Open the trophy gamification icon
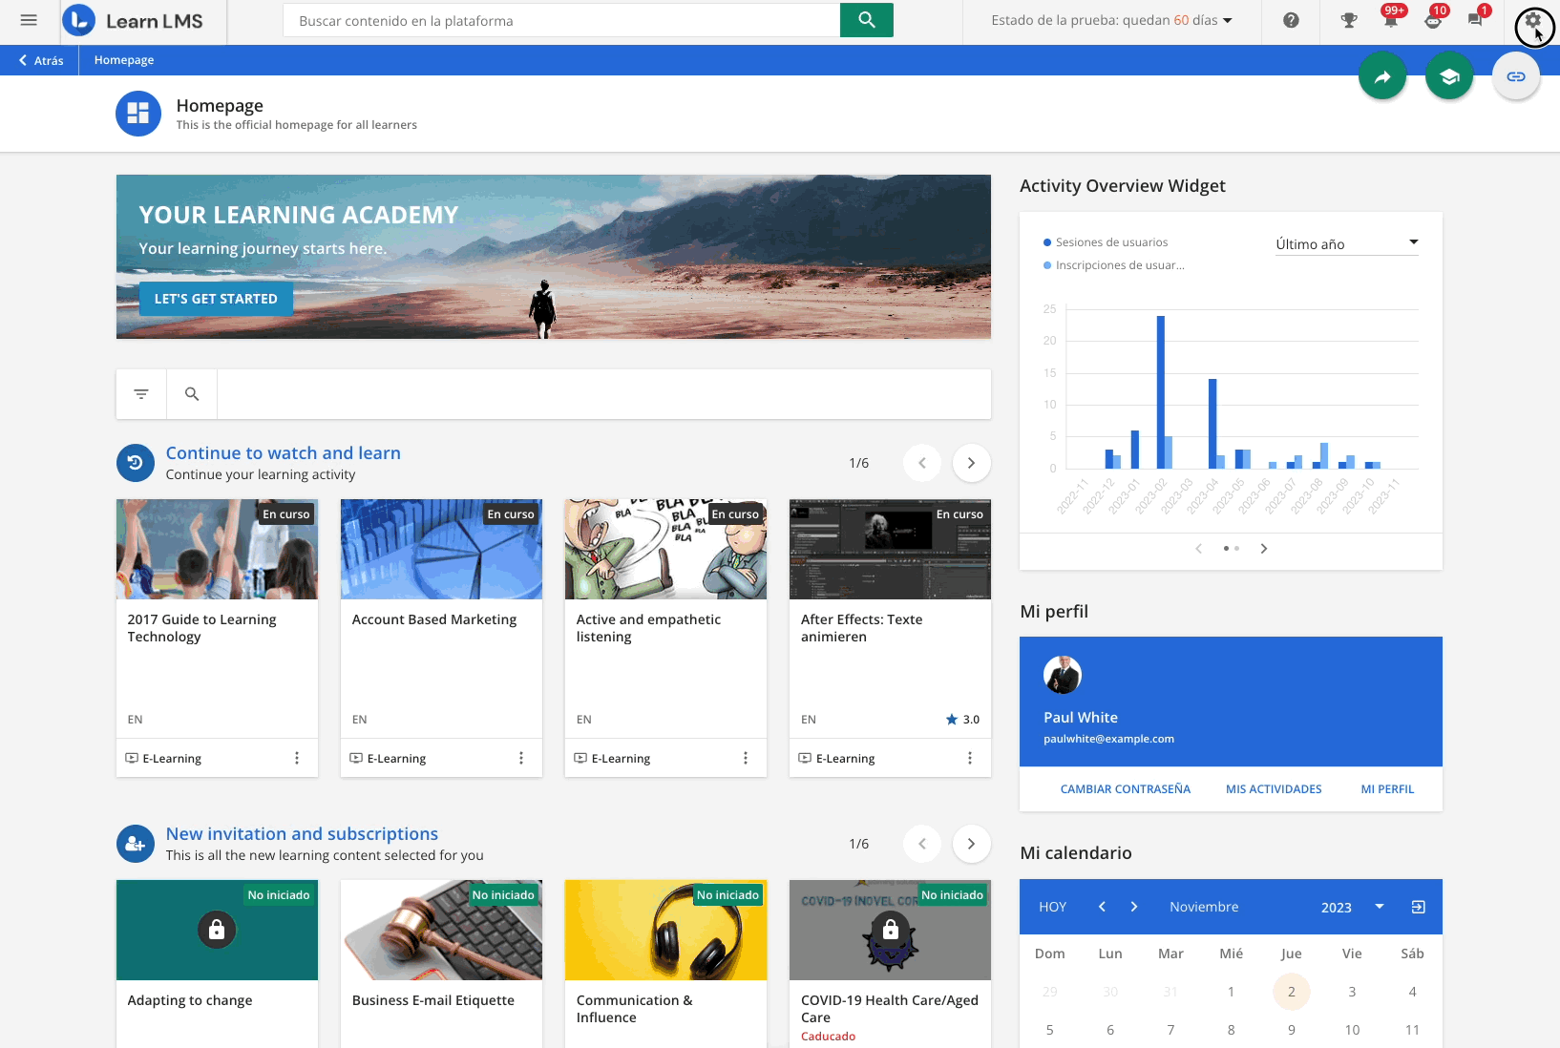 click(1349, 20)
